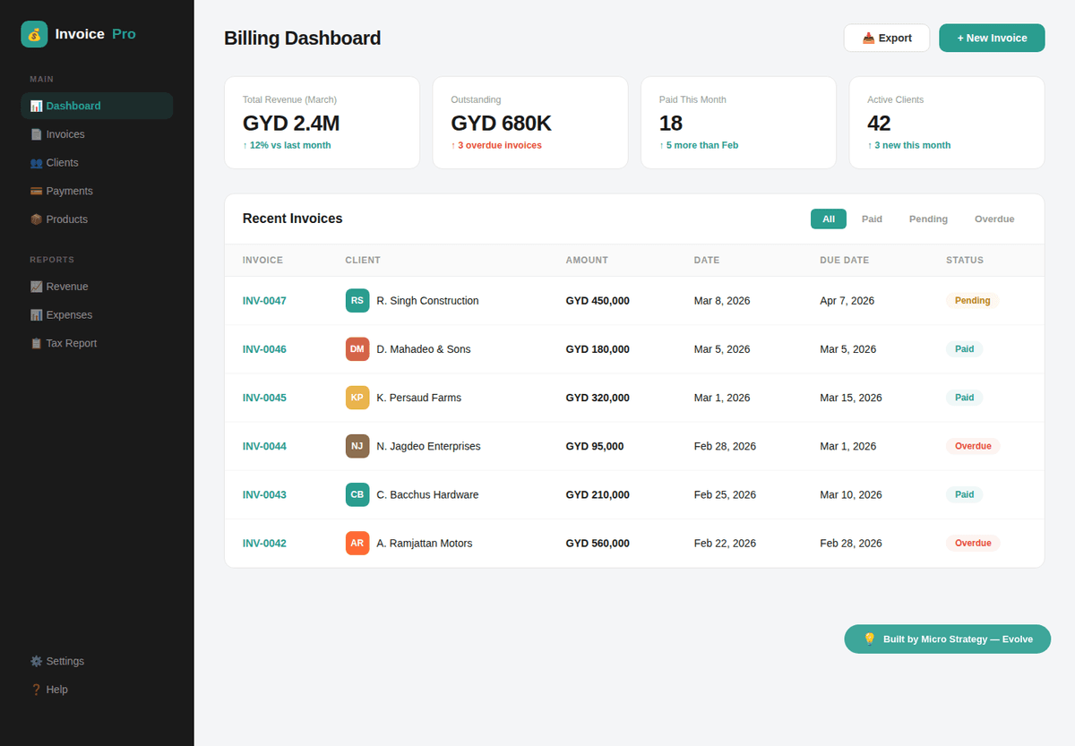Click the Built by Micro Strategy badge
Image resolution: width=1075 pixels, height=746 pixels.
947,639
